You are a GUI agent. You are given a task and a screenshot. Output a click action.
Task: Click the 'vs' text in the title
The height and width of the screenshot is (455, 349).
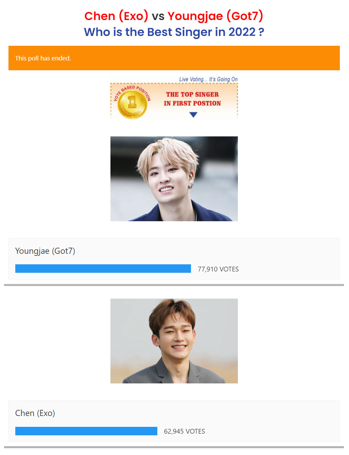[158, 16]
